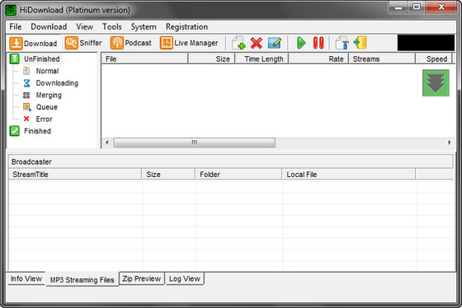
Task: Switch to the Log View tab
Action: point(185,278)
